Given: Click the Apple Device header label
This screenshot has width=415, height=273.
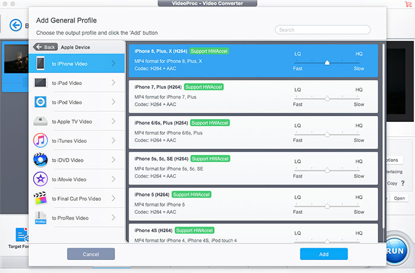Looking at the screenshot, I should (75, 47).
